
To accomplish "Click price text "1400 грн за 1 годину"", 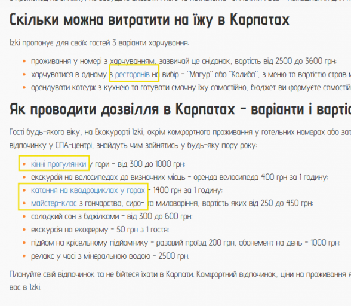I will point(188,190).
